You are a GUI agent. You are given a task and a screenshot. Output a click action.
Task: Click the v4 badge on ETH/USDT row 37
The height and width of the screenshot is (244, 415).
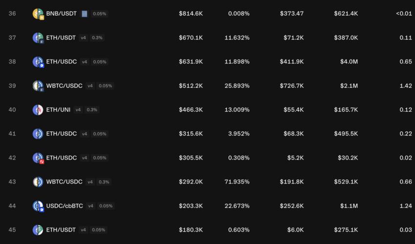[83, 38]
